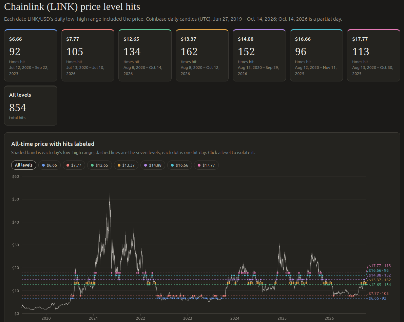Image resolution: width=404 pixels, height=322 pixels.
Task: Click date range "Aug 13, 2020 – Oct 30, 2025"
Action: pos(373,71)
